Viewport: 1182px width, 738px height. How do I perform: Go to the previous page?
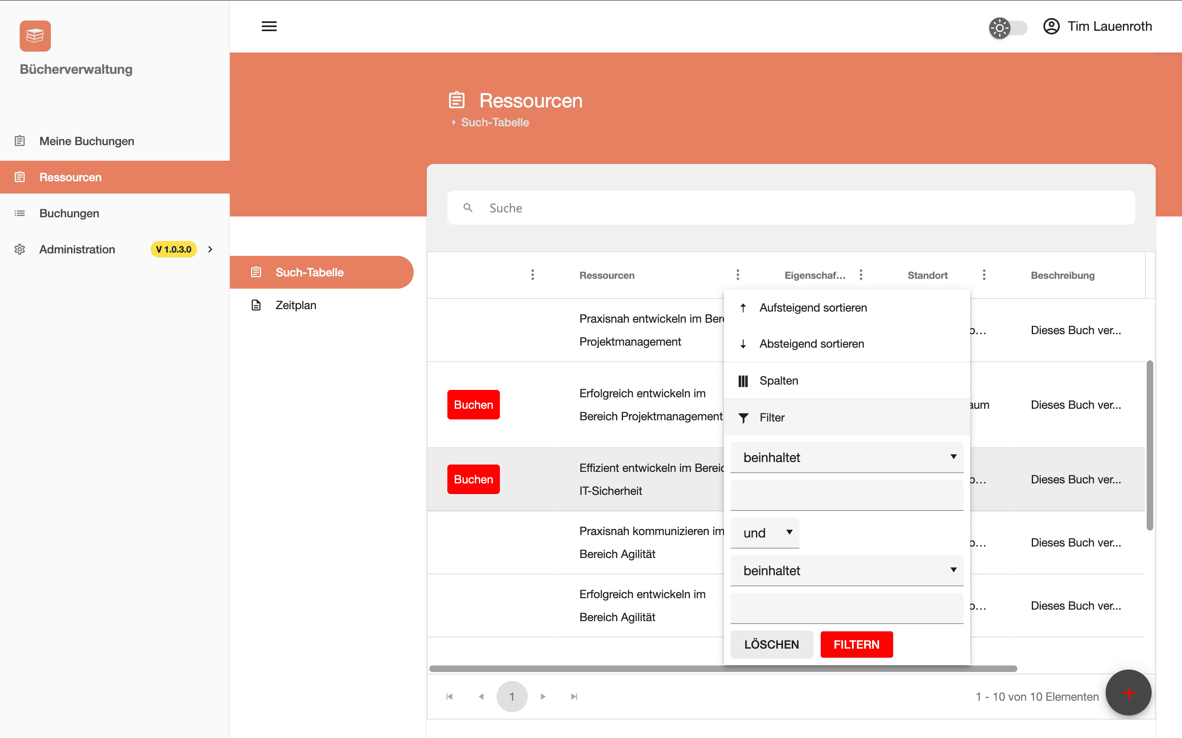coord(481,697)
